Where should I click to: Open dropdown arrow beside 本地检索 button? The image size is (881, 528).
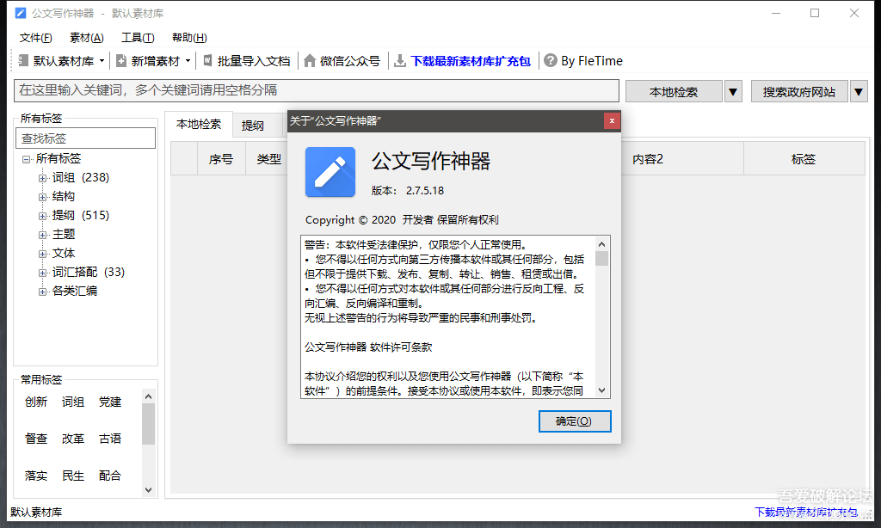[733, 91]
